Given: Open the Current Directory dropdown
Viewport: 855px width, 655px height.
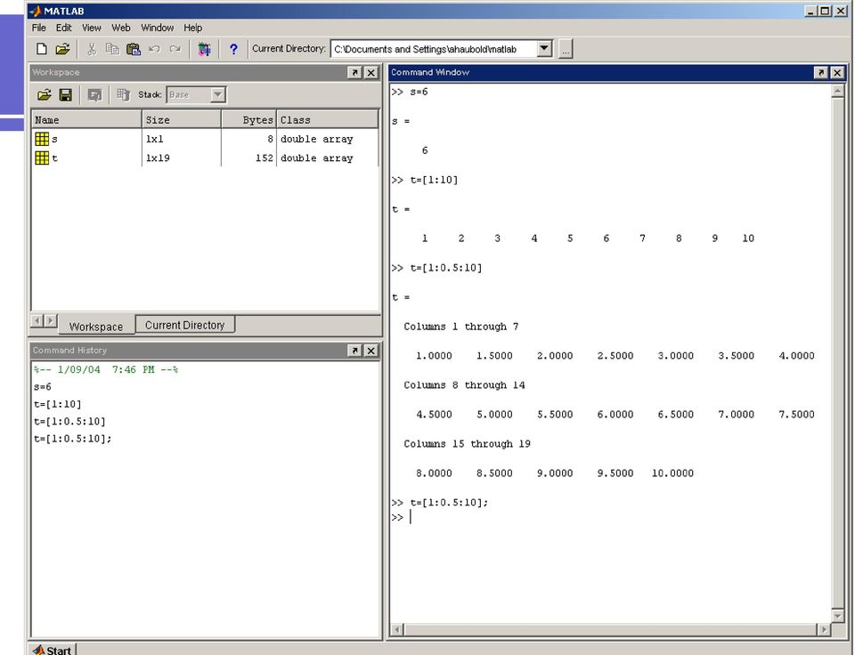Looking at the screenshot, I should 544,49.
